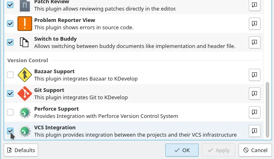Screen dimensions: 274x159
Task: Click the VCS Integration gear icon
Action: [x=25, y=131]
